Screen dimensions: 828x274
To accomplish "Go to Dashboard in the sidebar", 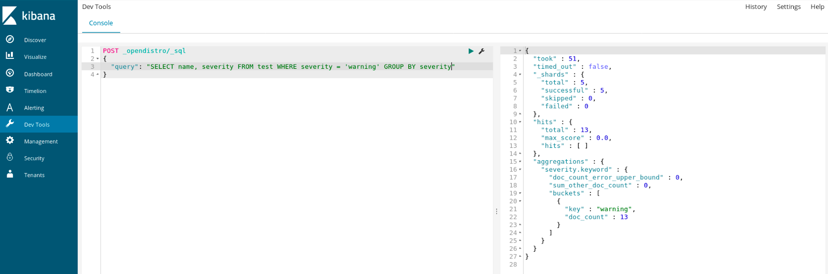I will (38, 74).
